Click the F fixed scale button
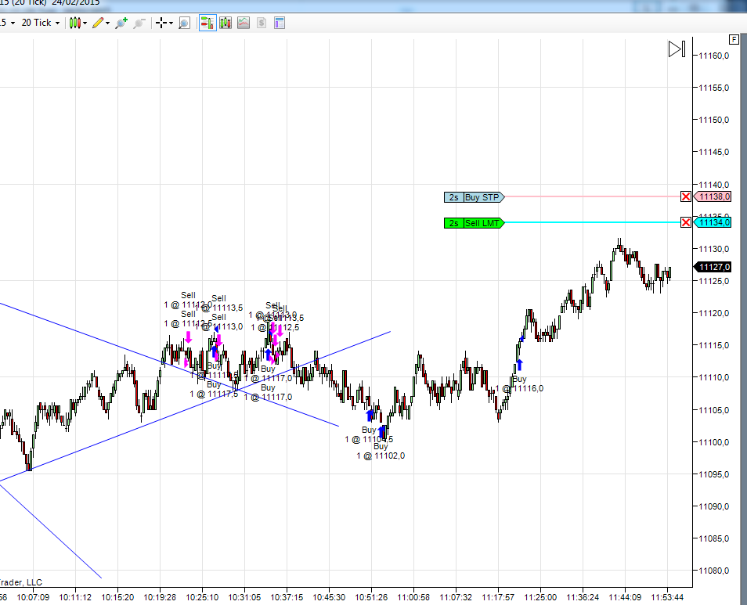 (734, 39)
